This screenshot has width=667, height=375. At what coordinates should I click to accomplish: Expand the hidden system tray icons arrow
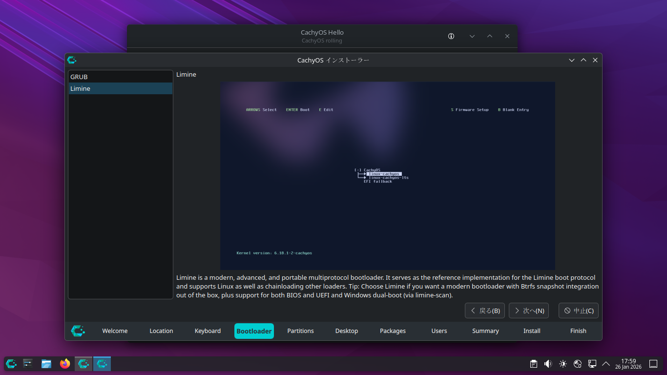(x=606, y=364)
